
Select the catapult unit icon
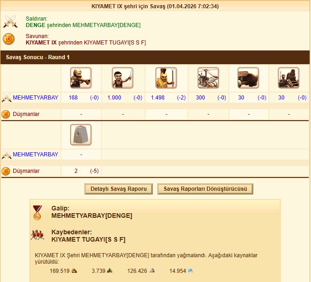click(289, 78)
